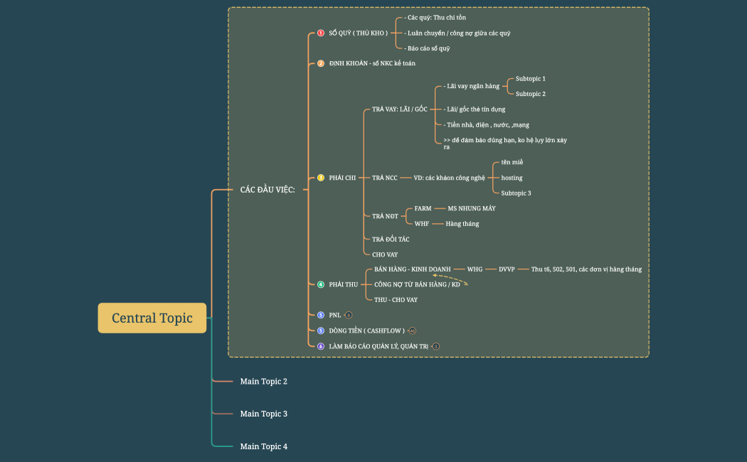Expand DÒNG TIỀN (CASHFLOW) hidden subtopics badge
747x462 pixels.
(413, 331)
